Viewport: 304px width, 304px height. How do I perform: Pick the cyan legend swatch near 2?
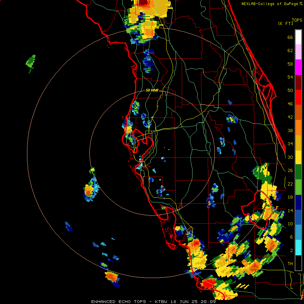pos(298,248)
